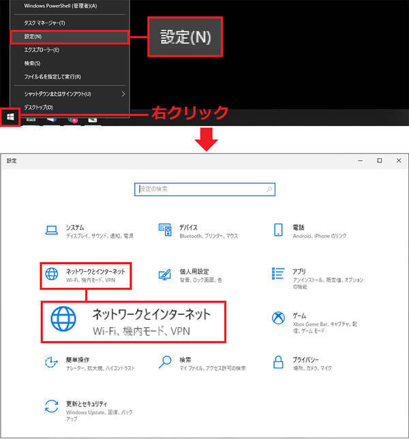The width and height of the screenshot is (409, 439).
Task: Open the デバイス settings label
Action: [x=188, y=228]
